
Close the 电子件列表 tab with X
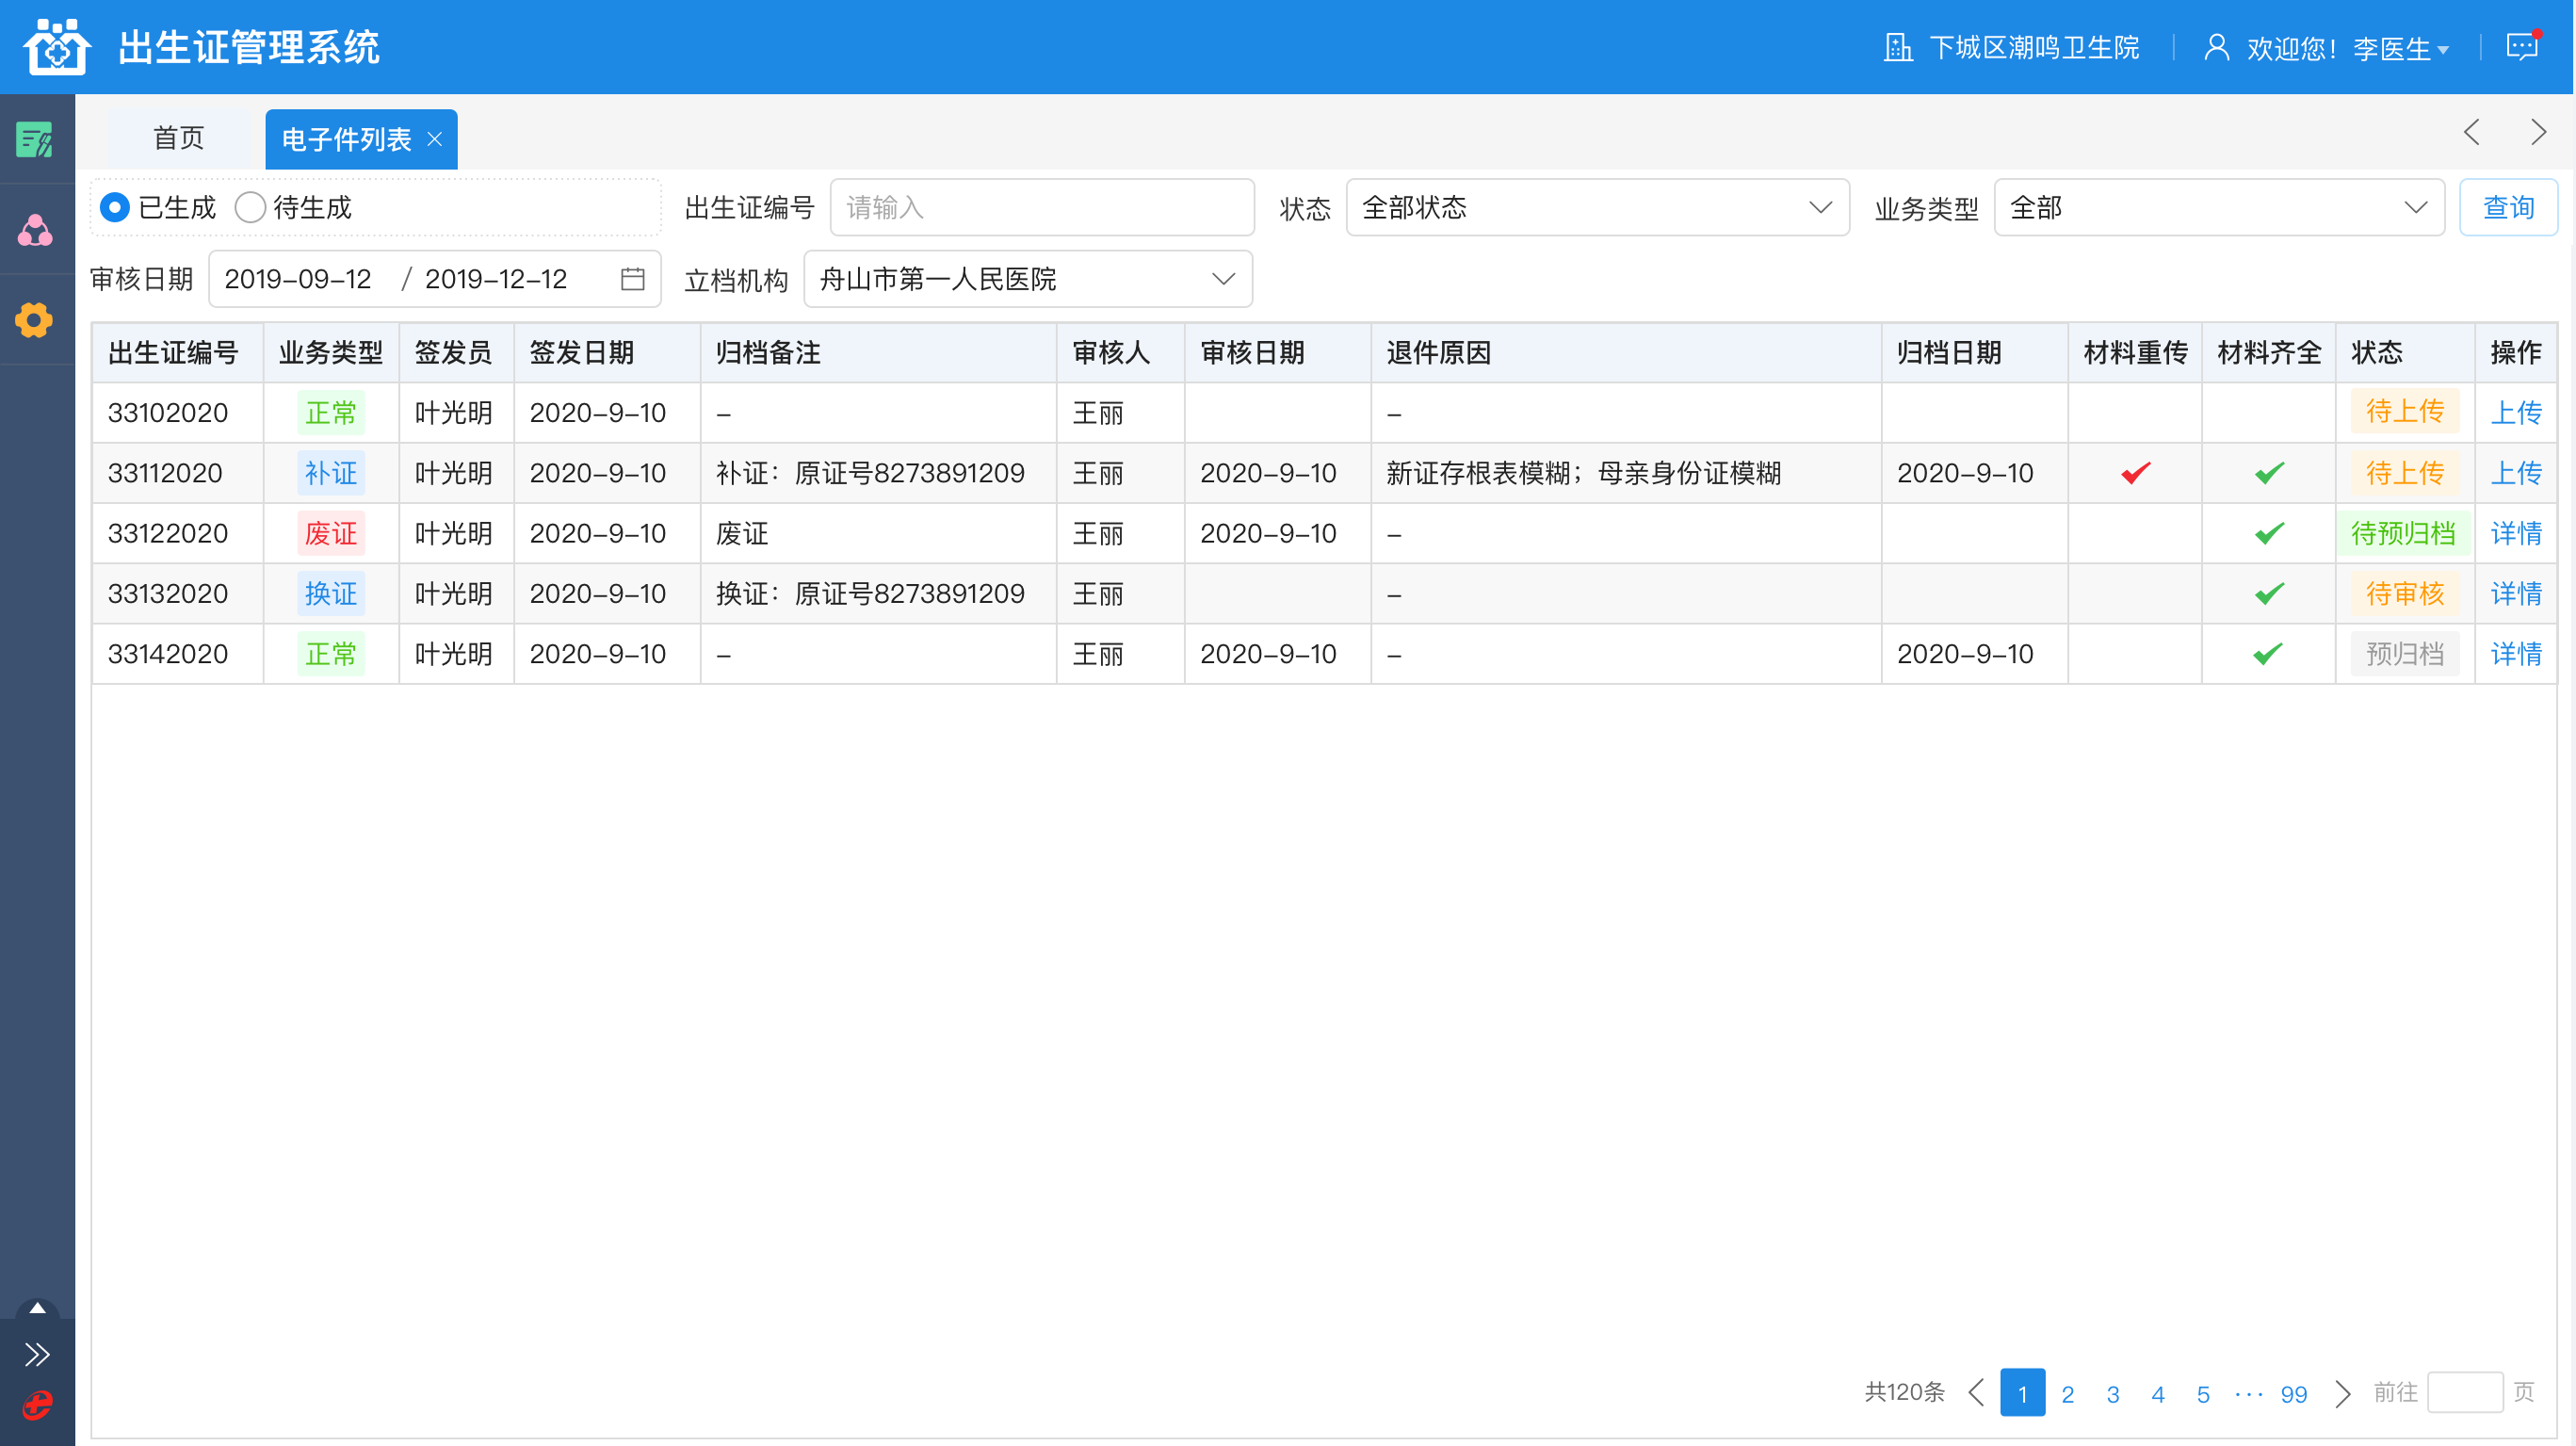434,139
